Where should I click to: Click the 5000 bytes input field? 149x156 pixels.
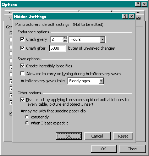tap(57, 48)
